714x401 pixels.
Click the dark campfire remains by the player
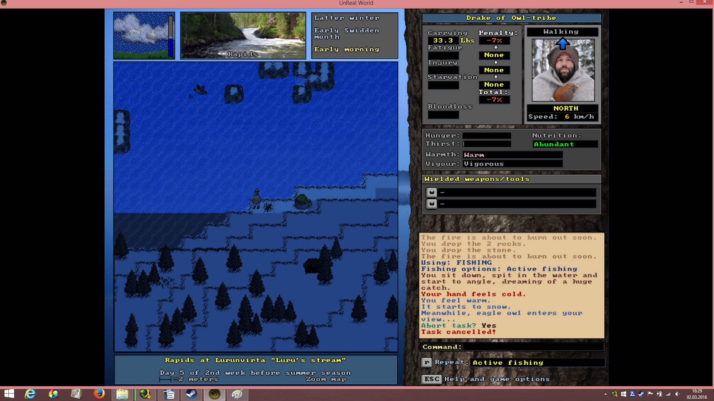pos(268,207)
